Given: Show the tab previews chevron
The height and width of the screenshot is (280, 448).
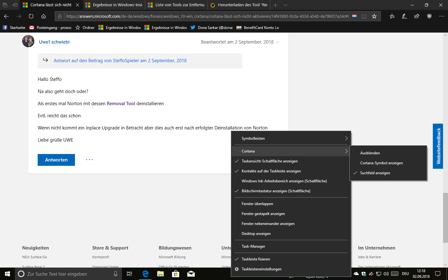Looking at the screenshot, I should click(285, 5).
